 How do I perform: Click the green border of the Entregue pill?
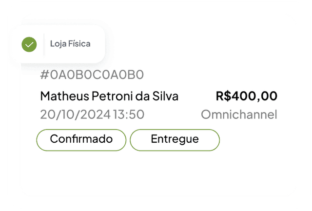coord(175,130)
